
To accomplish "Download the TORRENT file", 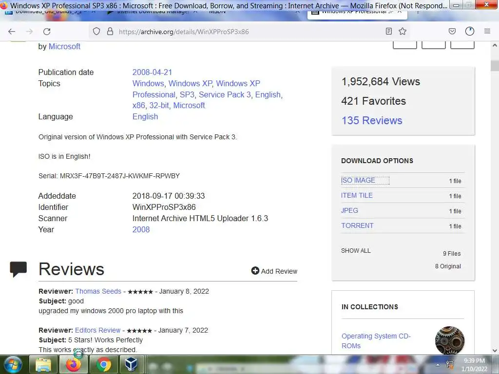I will click(x=357, y=225).
